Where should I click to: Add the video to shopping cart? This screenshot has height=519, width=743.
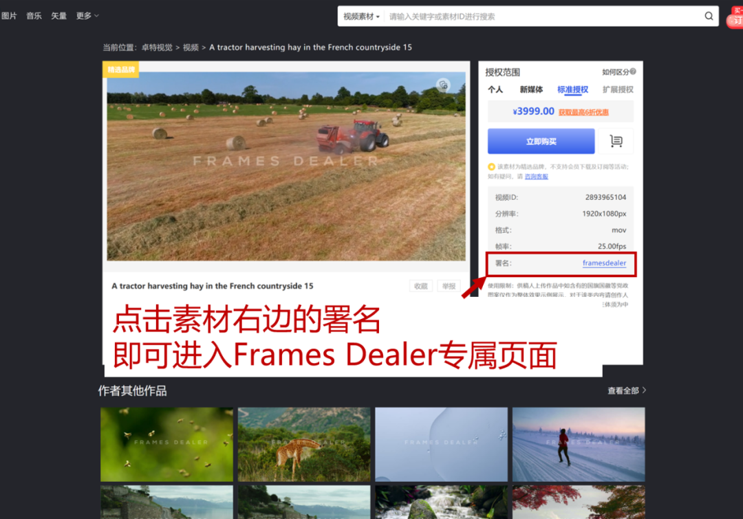pyautogui.click(x=616, y=142)
